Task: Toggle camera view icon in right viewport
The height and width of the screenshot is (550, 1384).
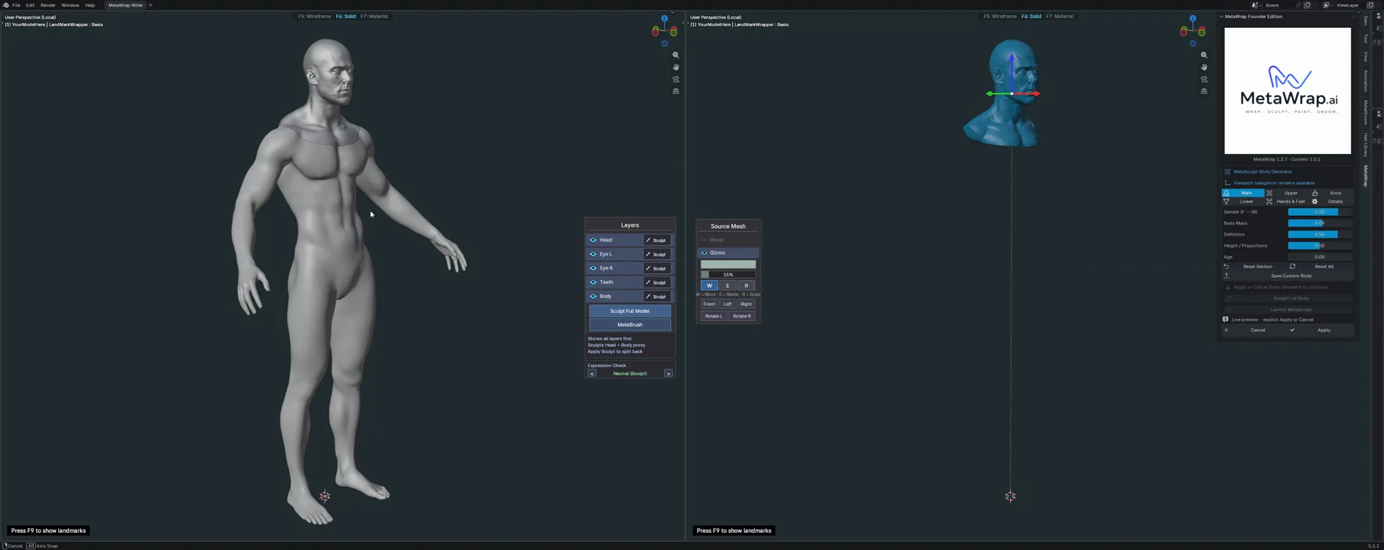Action: pyautogui.click(x=1204, y=79)
